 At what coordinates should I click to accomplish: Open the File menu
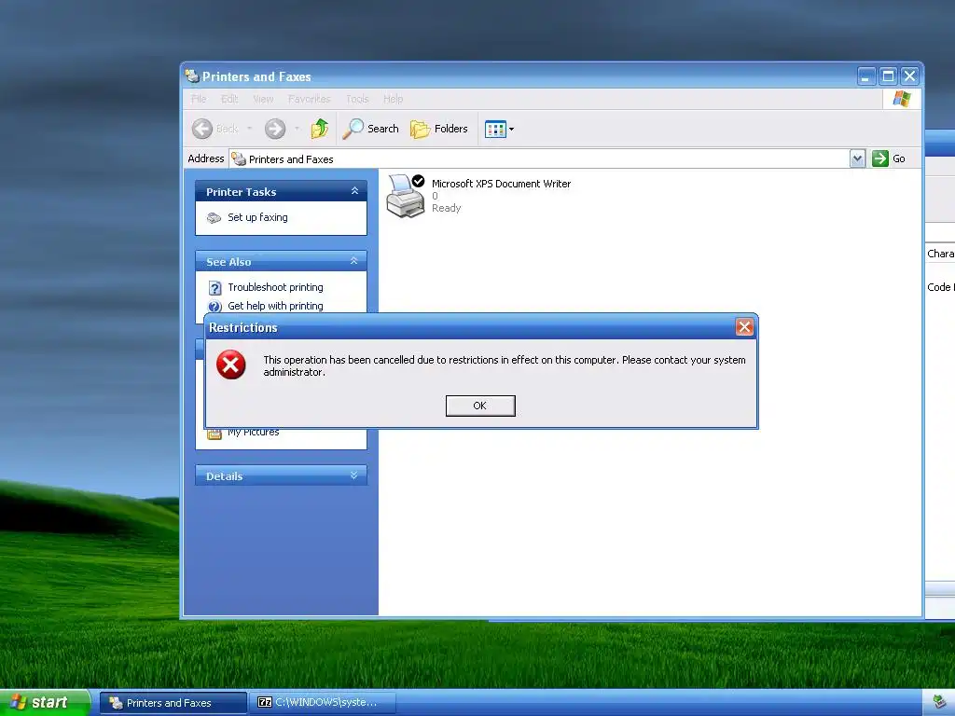(x=199, y=99)
